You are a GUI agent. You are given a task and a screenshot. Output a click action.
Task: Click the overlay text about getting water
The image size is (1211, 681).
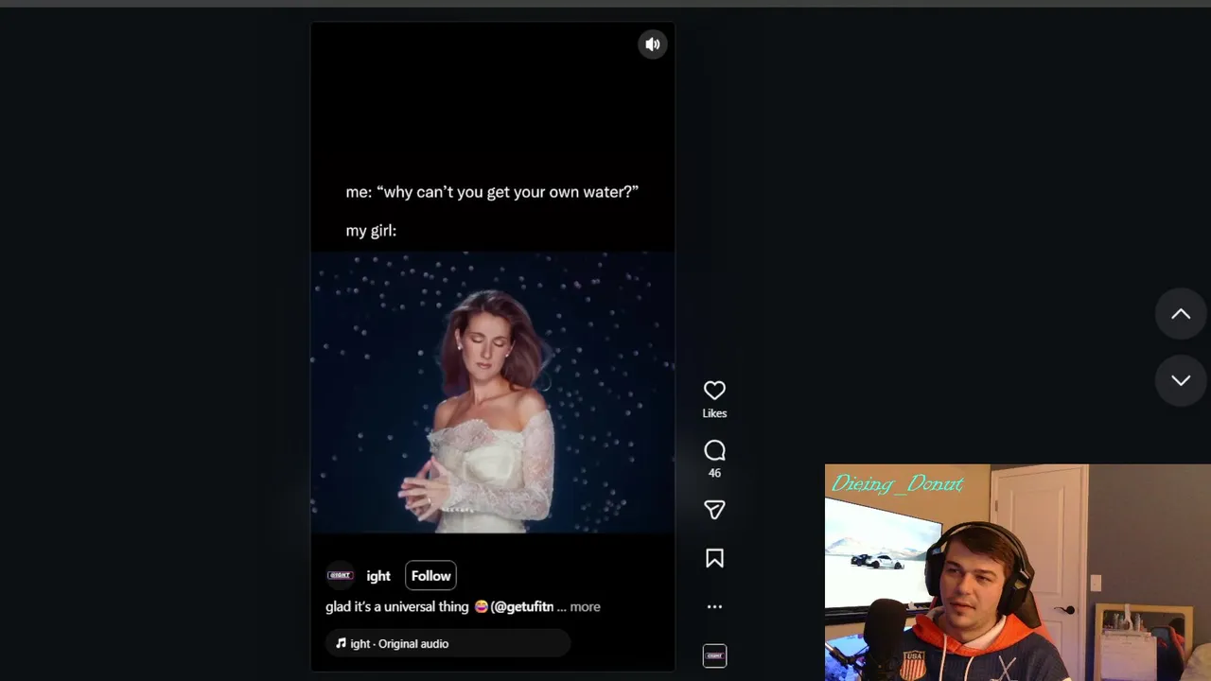coord(492,192)
